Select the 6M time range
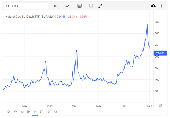This screenshot has width=170, height=118. pyautogui.click(x=28, y=111)
